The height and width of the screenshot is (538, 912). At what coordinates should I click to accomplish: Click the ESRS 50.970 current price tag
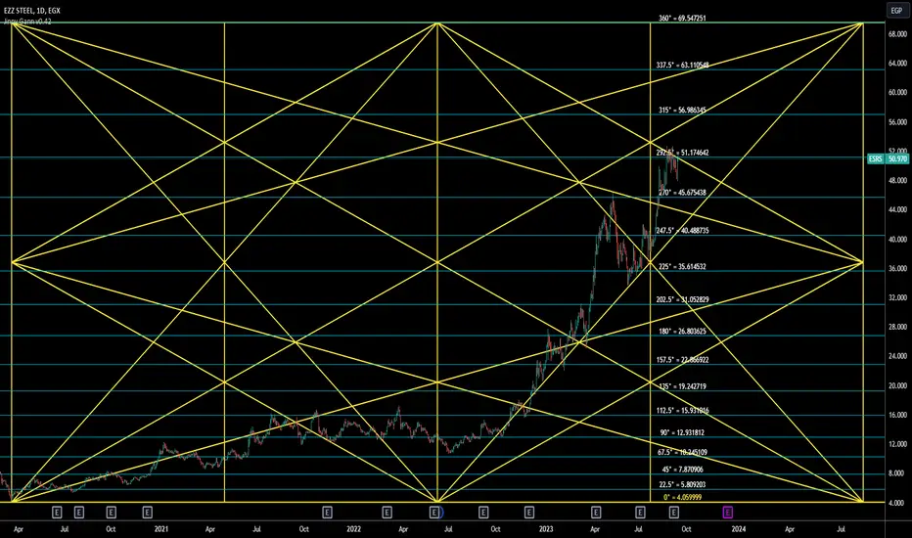point(887,158)
